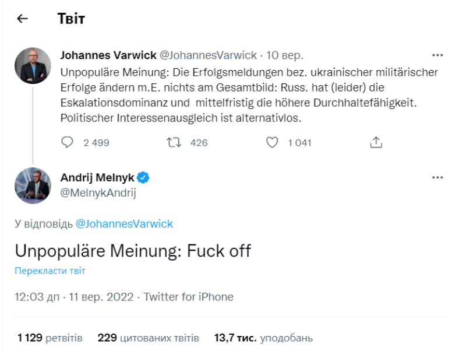Image resolution: width=455 pixels, height=350 pixels.
Task: View the 229 цитованих твітів list
Action: click(x=149, y=338)
